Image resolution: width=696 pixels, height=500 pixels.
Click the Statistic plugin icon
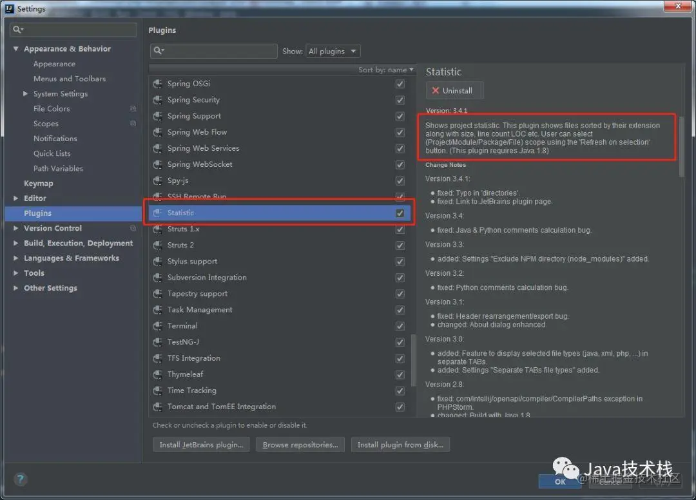[157, 213]
